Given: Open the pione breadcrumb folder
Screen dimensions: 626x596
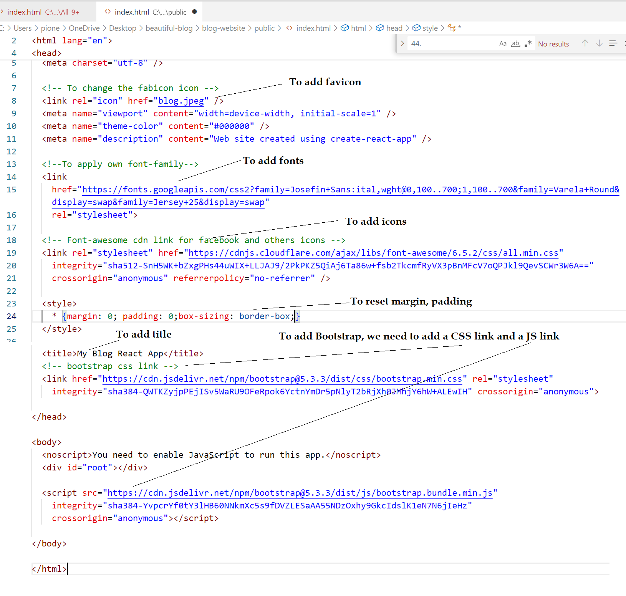Looking at the screenshot, I should (x=50, y=28).
